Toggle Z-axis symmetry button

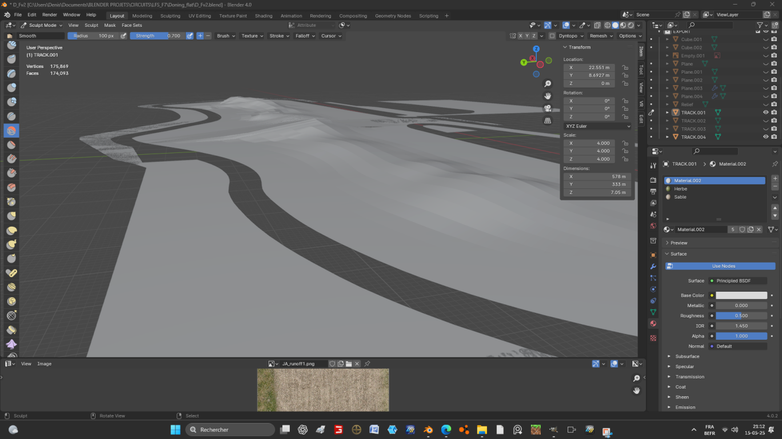click(x=534, y=36)
